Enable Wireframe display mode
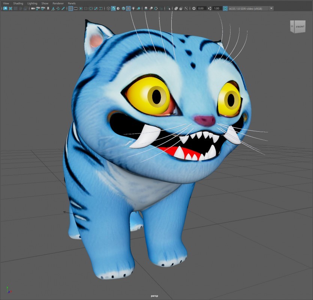This screenshot has width=313, height=300. [x=108, y=8]
